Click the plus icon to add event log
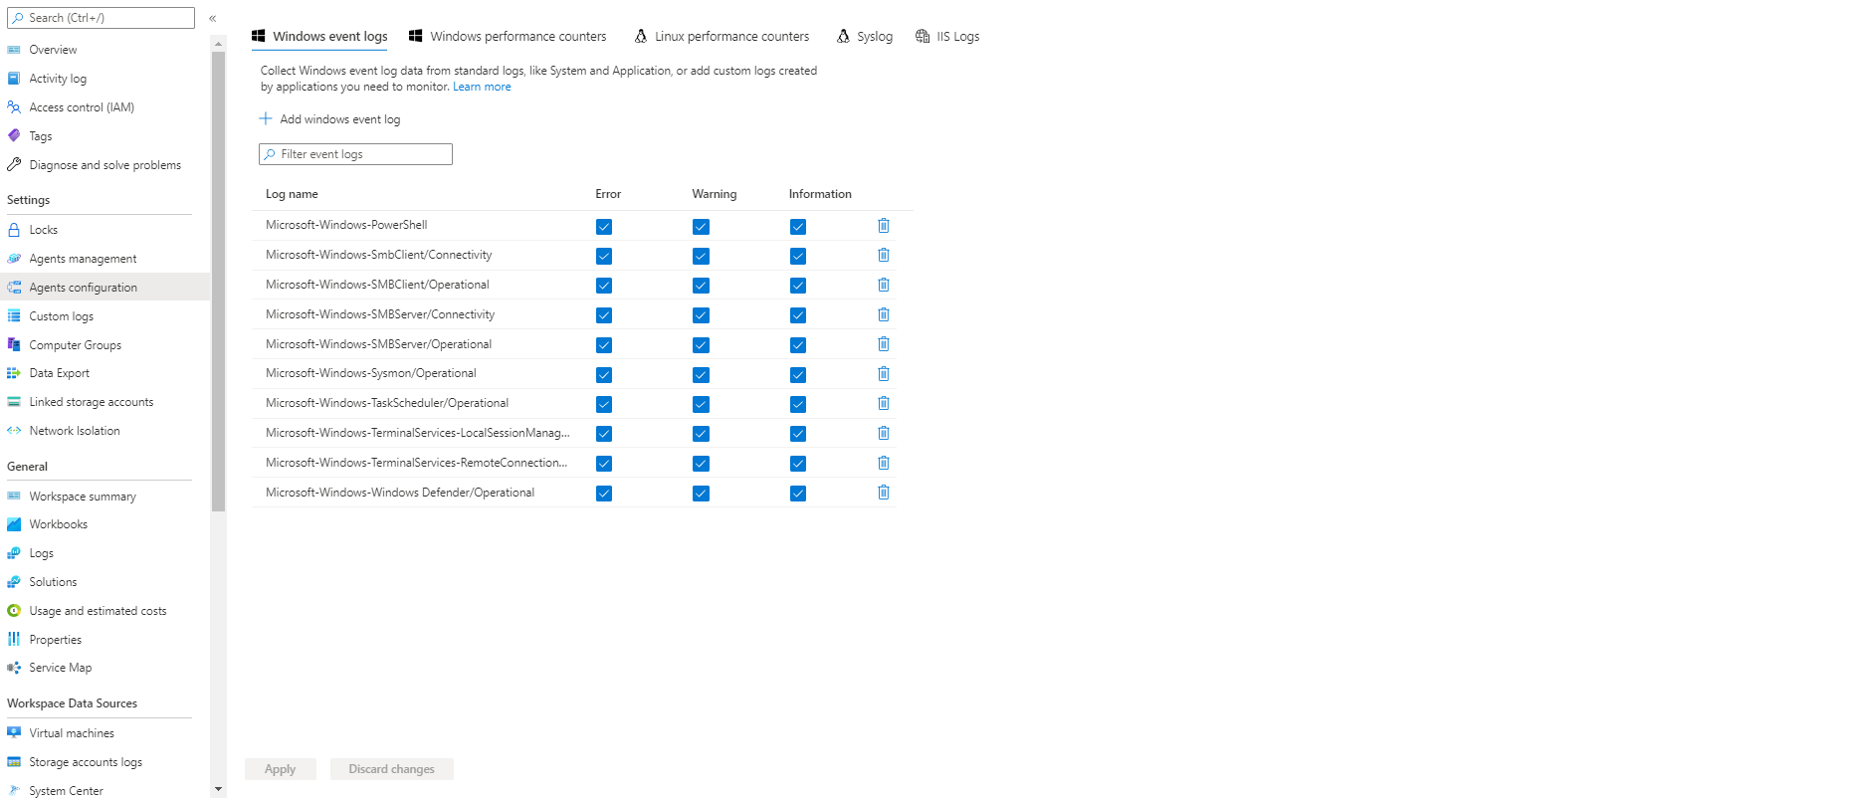The width and height of the screenshot is (1854, 798). click(266, 118)
